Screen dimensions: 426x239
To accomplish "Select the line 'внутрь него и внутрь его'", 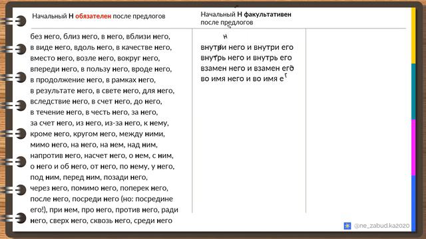I will pos(246,58).
